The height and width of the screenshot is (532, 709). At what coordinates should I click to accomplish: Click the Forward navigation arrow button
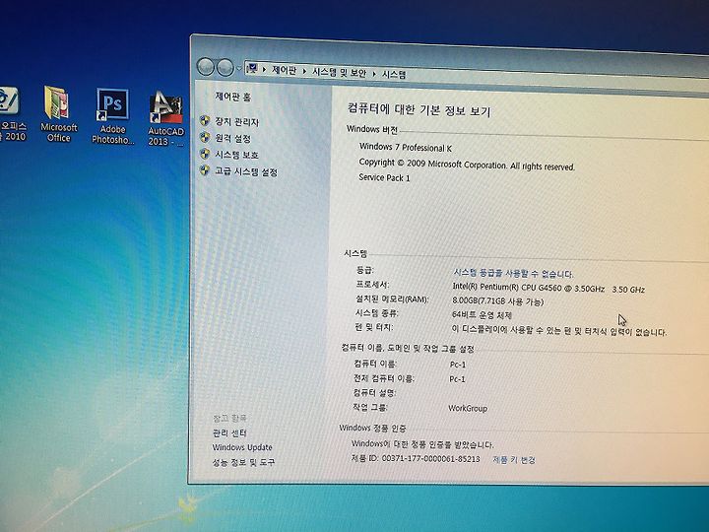225,68
